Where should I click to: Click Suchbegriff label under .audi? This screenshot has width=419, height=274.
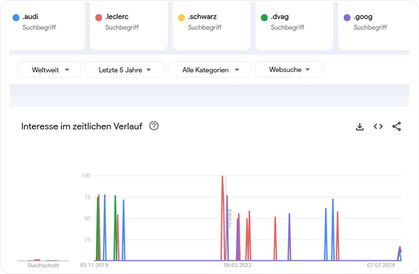click(x=40, y=27)
